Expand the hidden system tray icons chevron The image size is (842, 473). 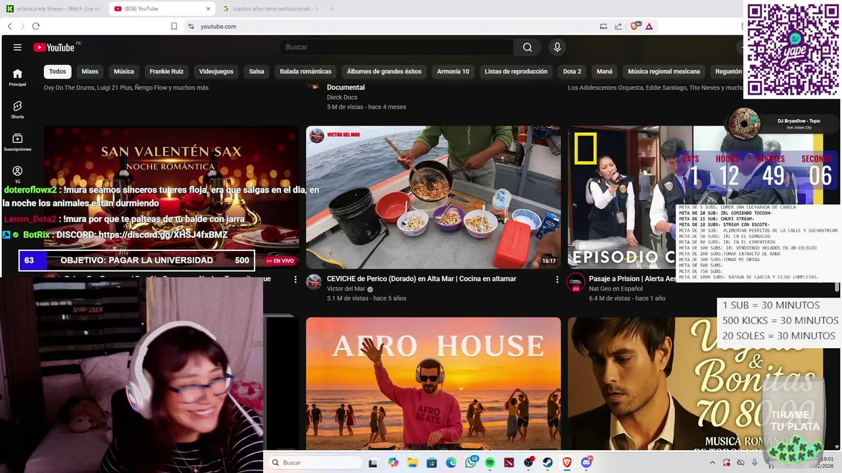coord(712,462)
